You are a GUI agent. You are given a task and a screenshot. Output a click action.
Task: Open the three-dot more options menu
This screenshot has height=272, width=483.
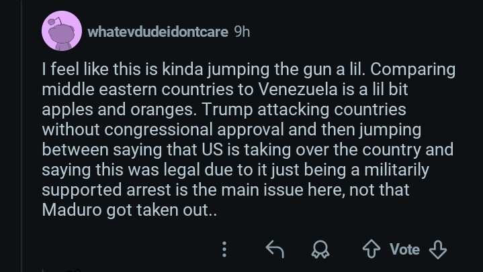[x=224, y=250]
